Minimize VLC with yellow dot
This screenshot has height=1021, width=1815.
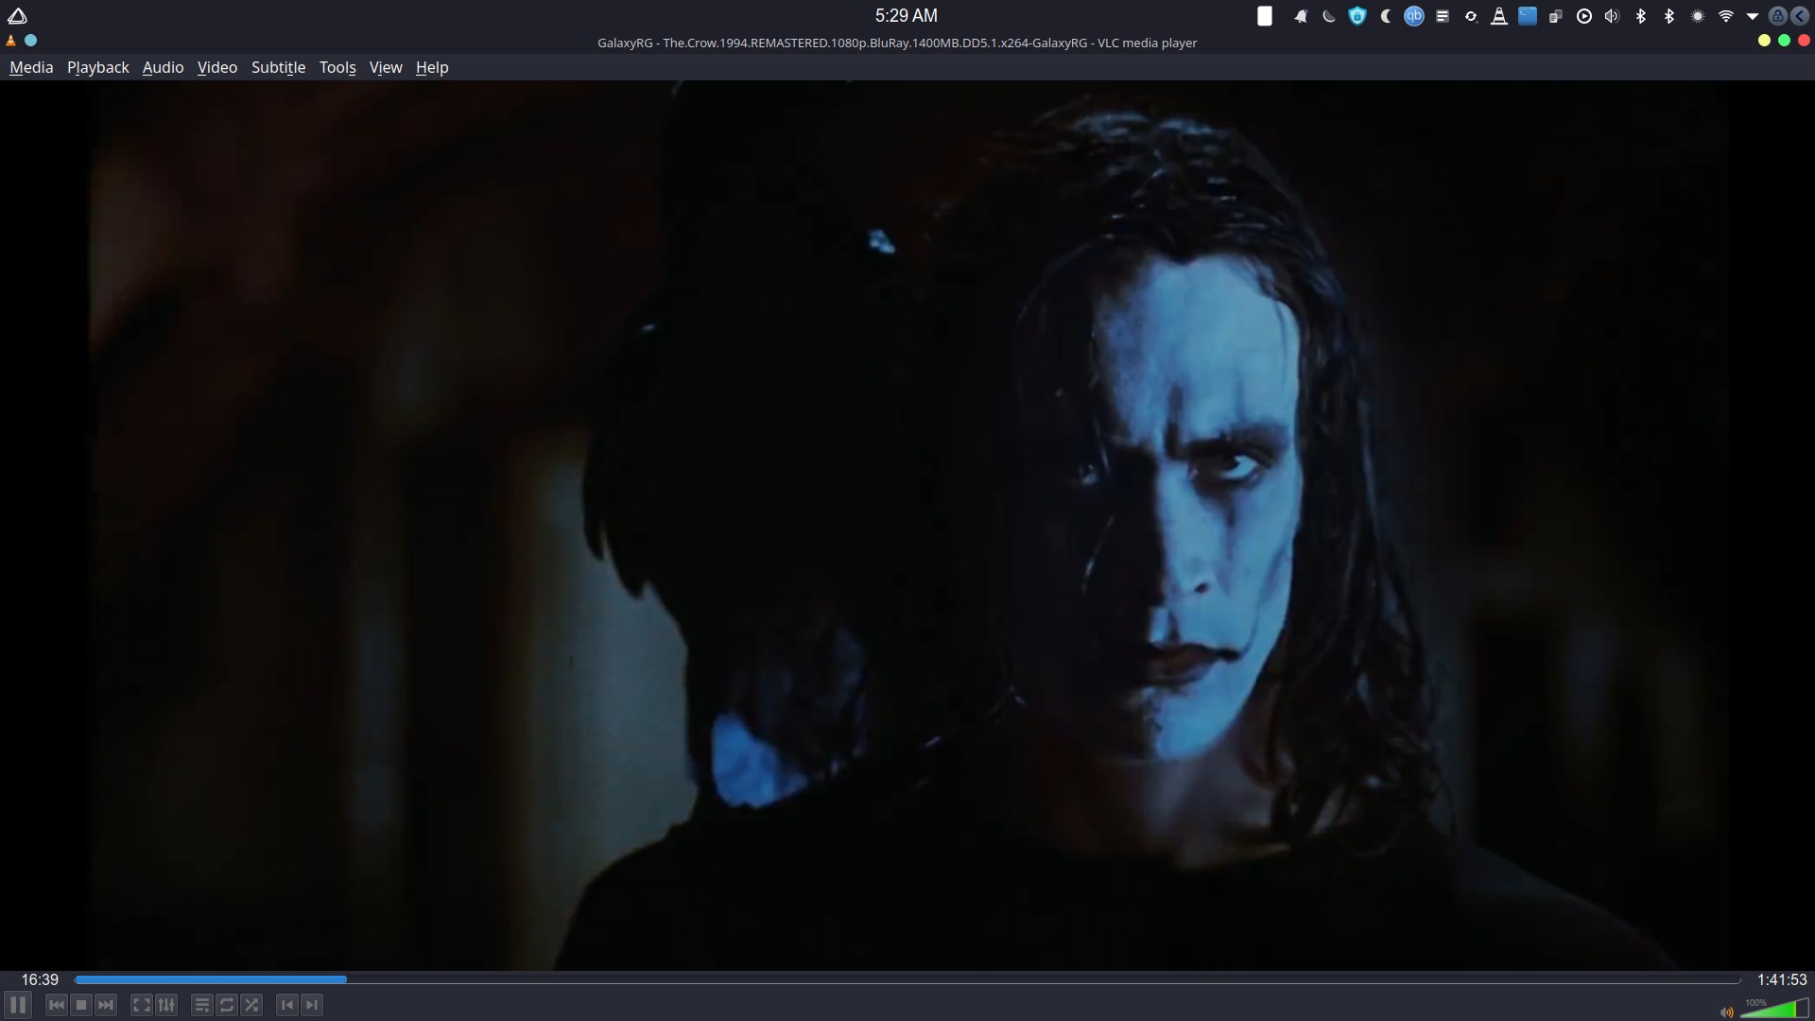(x=1764, y=41)
